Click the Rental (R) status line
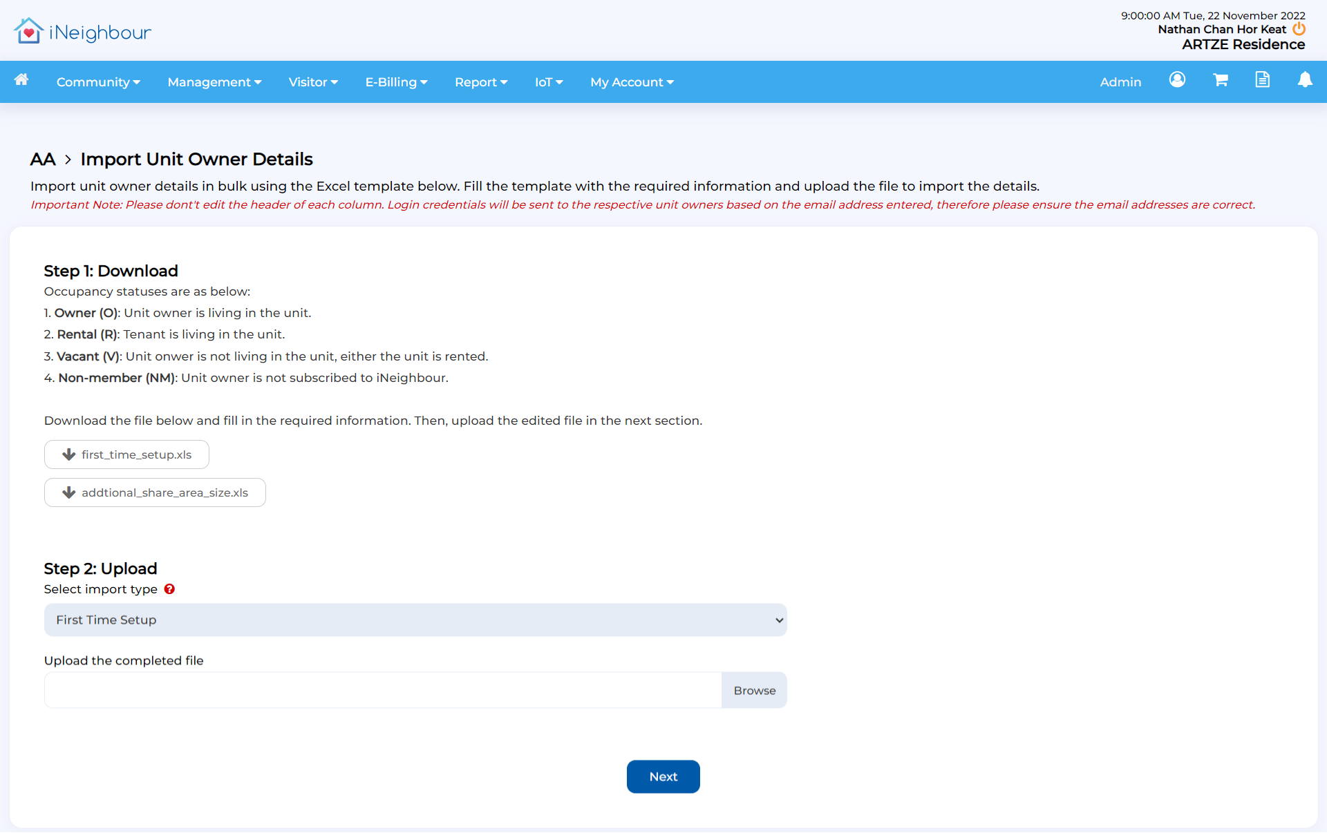Screen dimensions: 1327x833 [164, 334]
